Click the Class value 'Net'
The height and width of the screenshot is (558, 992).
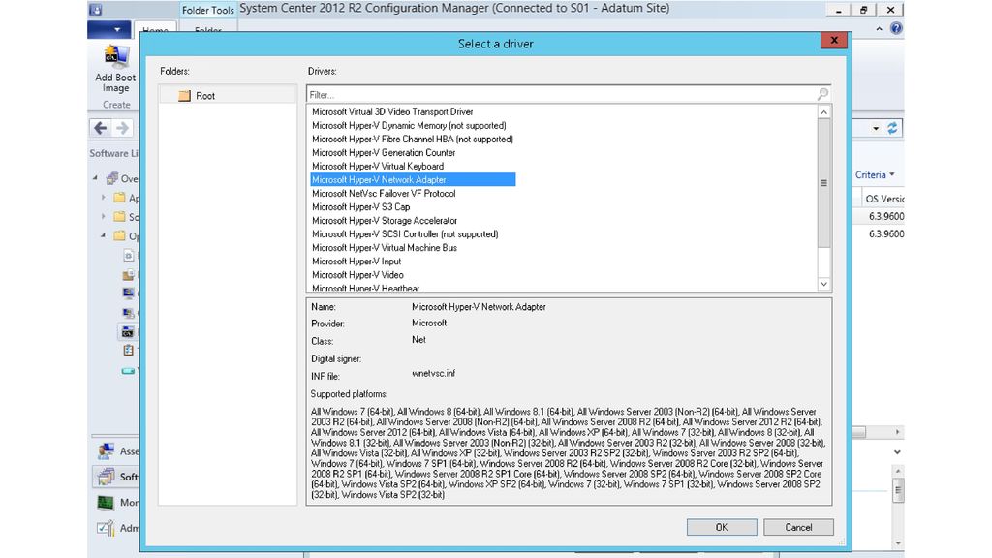418,340
